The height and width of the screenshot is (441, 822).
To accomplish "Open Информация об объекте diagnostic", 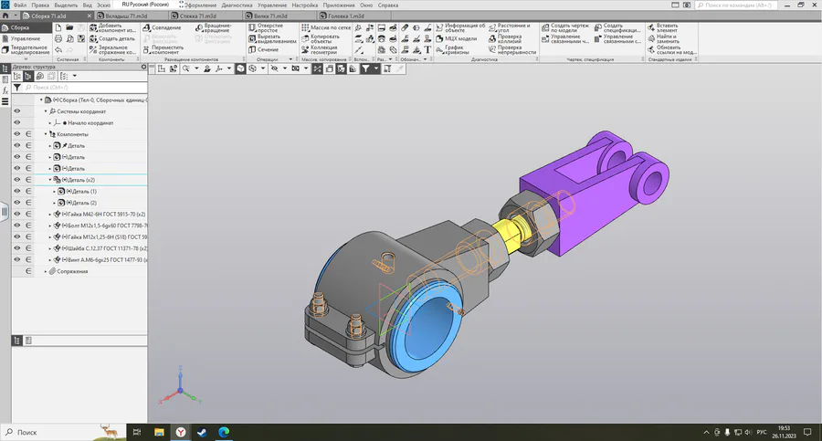I will tap(461, 27).
